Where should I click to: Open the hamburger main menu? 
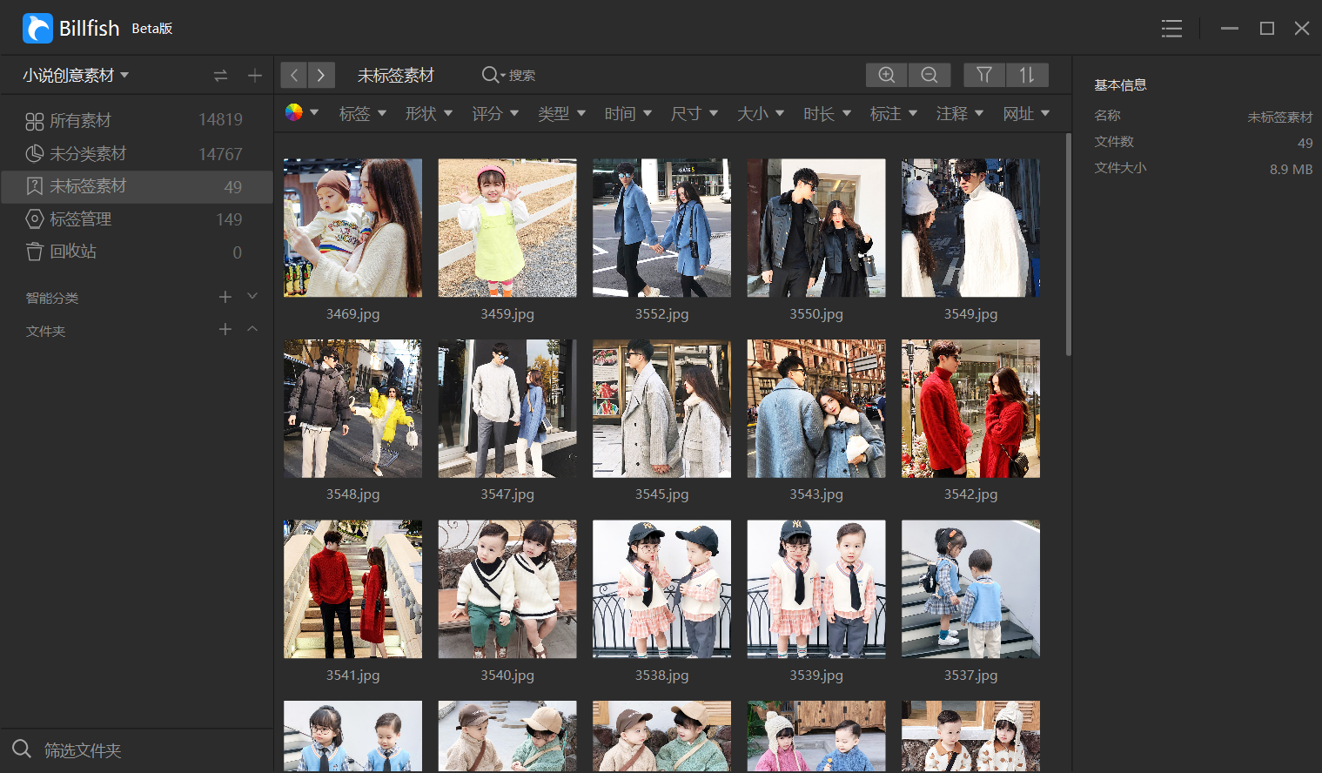coord(1171,29)
